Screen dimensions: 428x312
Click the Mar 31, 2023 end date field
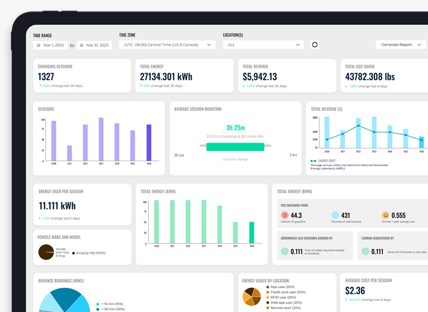click(x=95, y=45)
